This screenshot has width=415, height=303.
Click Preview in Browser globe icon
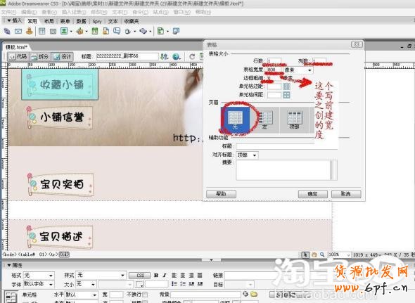coord(177,56)
